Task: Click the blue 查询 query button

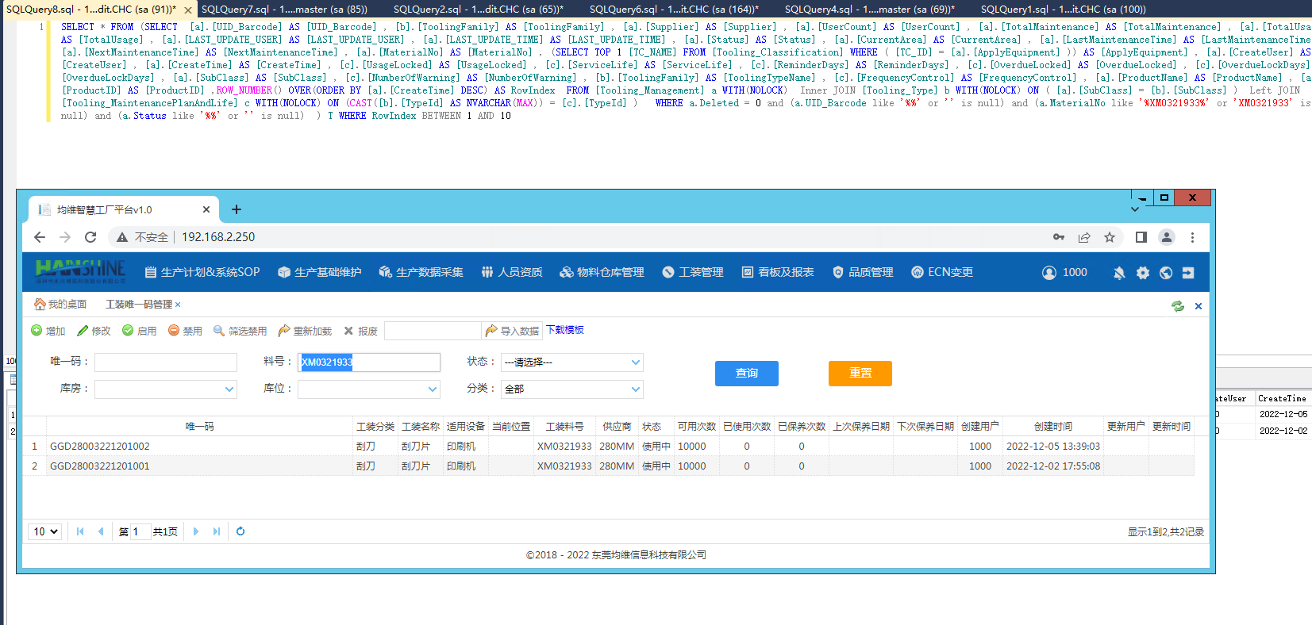Action: pyautogui.click(x=746, y=374)
